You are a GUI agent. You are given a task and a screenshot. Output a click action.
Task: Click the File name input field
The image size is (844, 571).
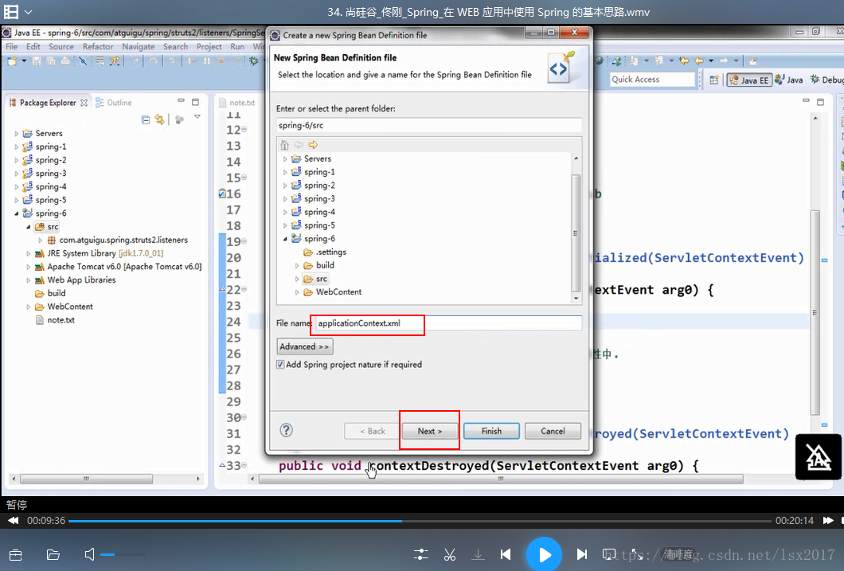pyautogui.click(x=447, y=323)
